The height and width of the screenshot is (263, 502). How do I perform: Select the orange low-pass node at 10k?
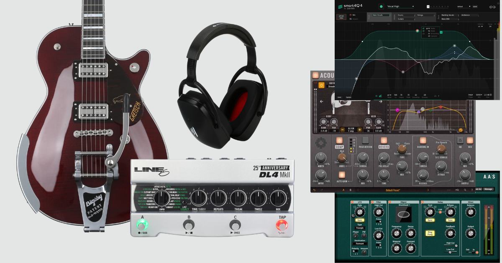(x=461, y=130)
